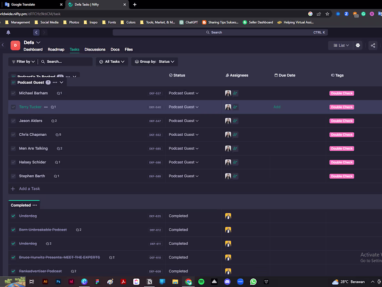This screenshot has height=287, width=382.
Task: Open Podcast Guest group options menu
Action: (55, 82)
